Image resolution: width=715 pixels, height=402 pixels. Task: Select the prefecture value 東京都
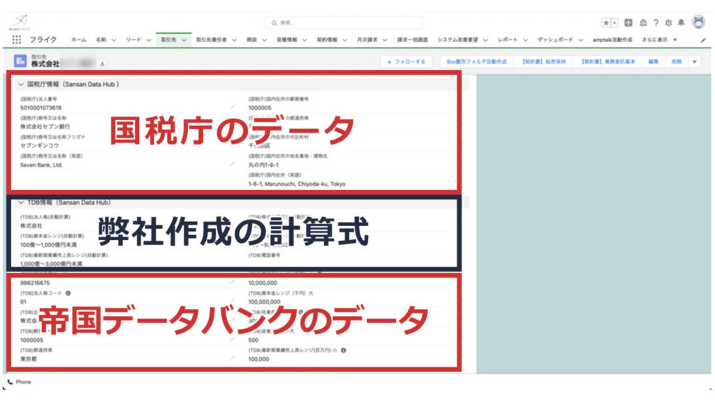tap(29, 359)
